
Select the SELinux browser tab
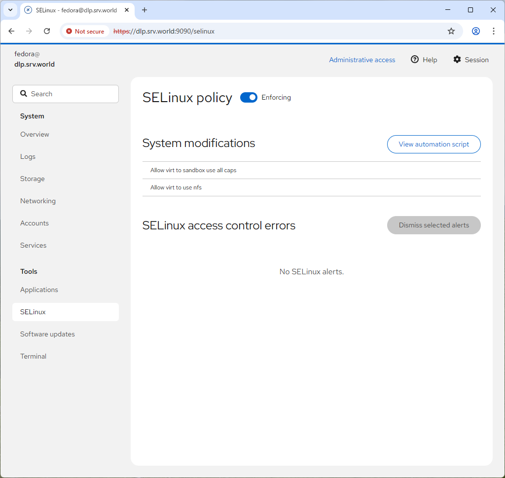[x=74, y=10]
